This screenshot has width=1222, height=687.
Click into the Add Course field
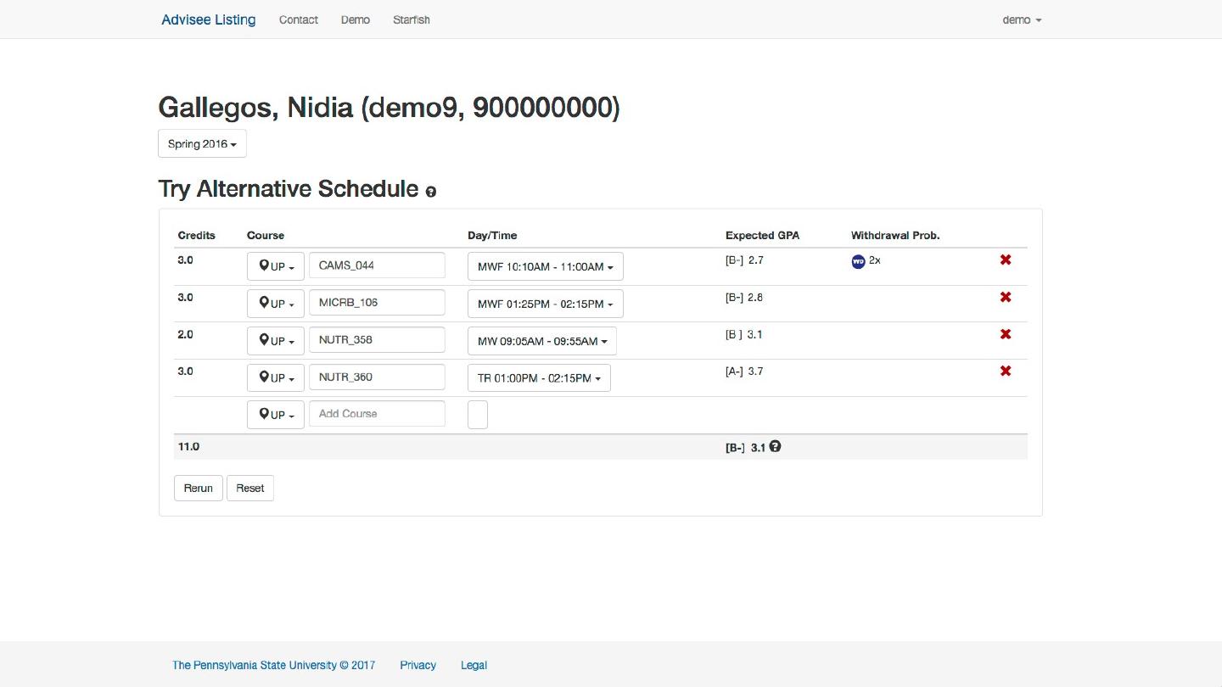point(377,414)
